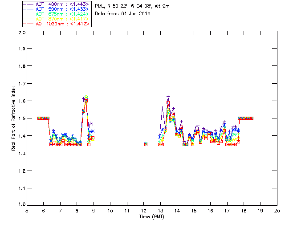
Task: Click the 1.0 y-axis tick label
Action: pyautogui.click(x=22, y=204)
